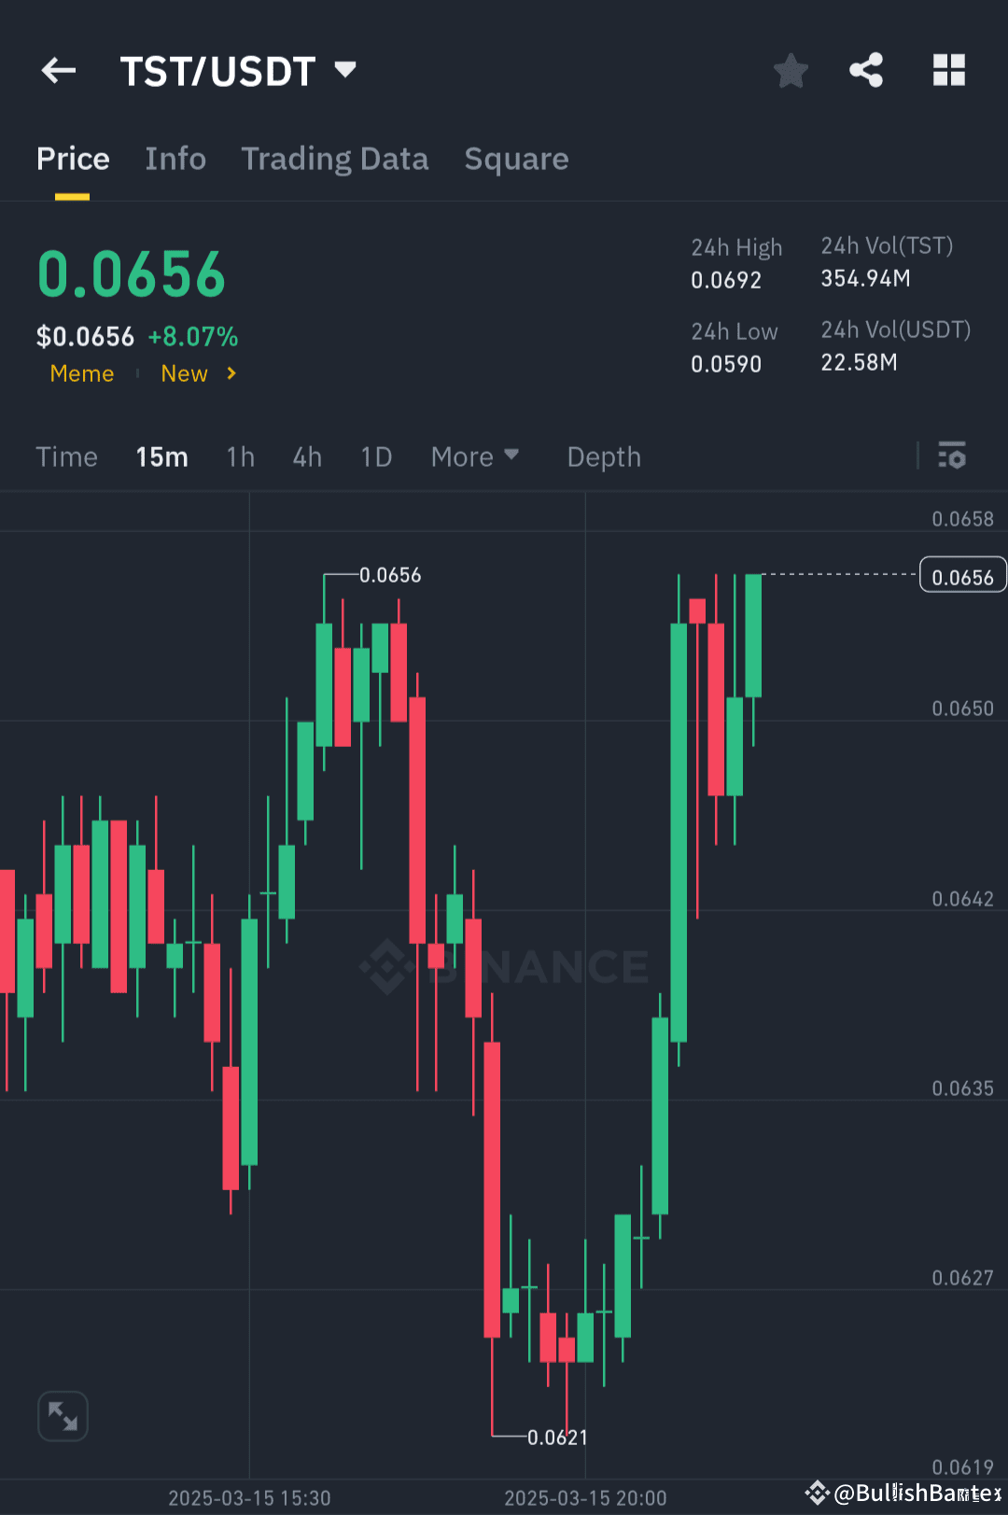
Task: Tap the current price label 0.0656 on chart
Action: [x=962, y=575]
